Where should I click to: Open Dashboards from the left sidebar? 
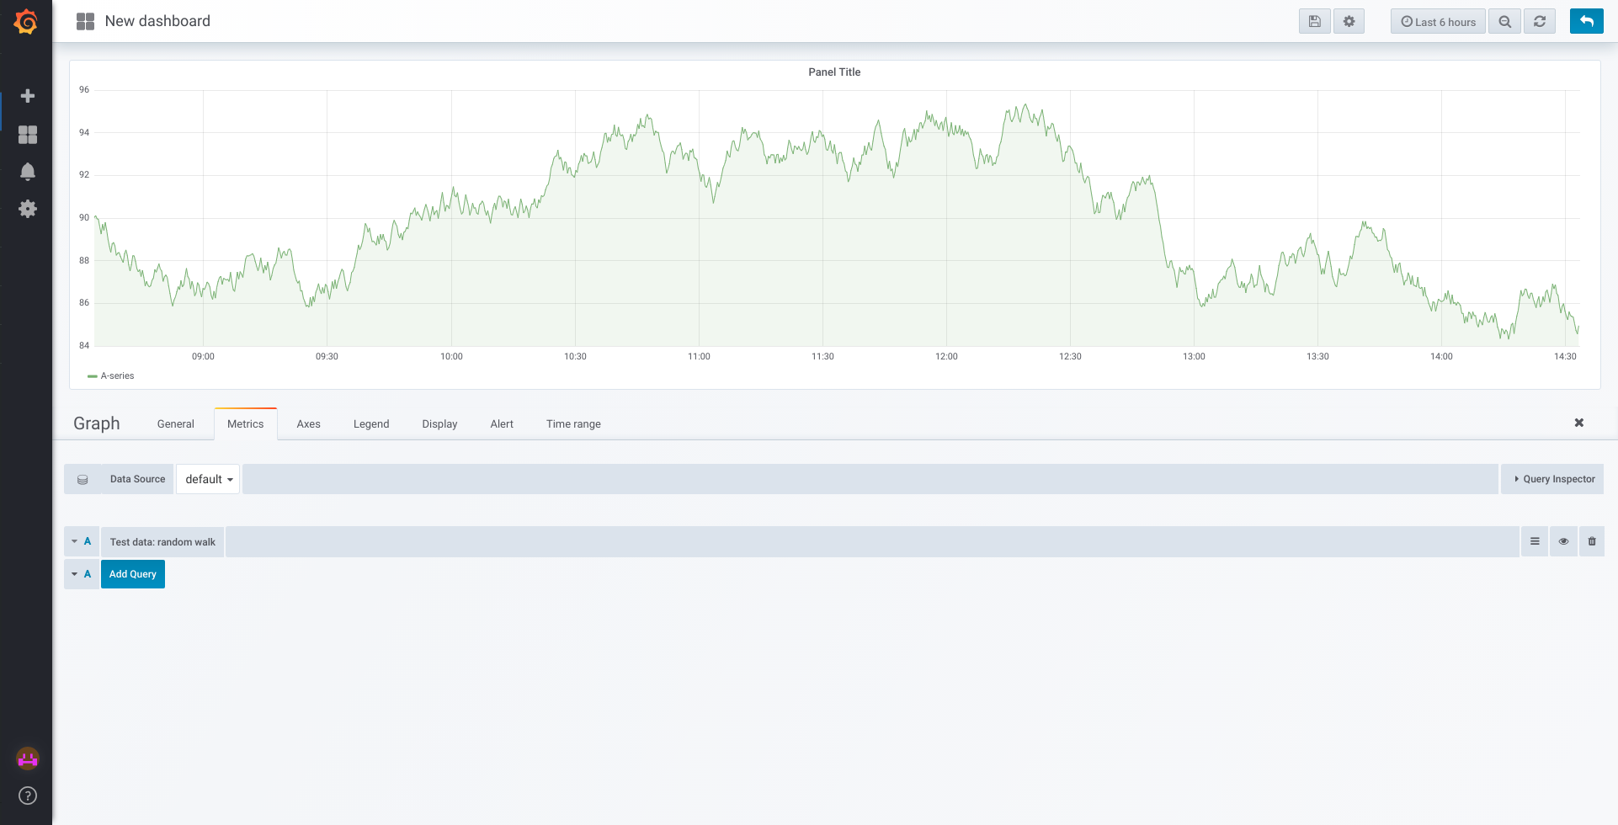[27, 134]
